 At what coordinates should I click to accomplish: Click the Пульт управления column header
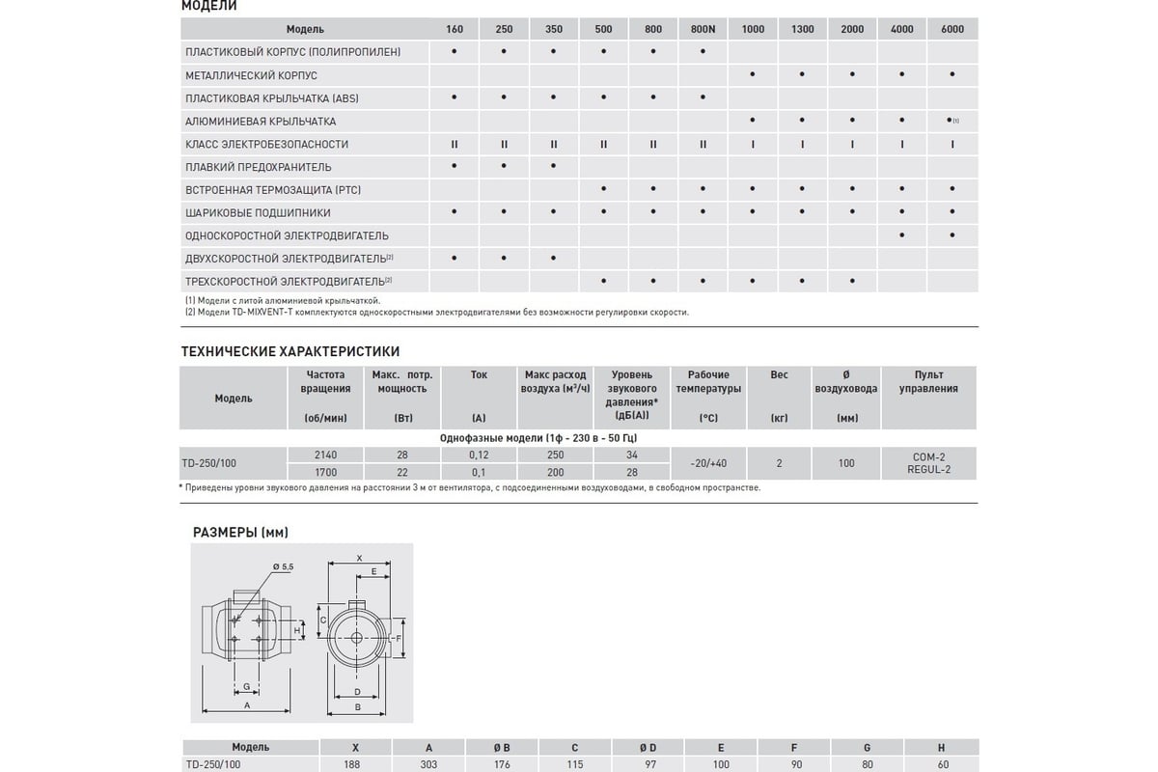click(x=928, y=397)
